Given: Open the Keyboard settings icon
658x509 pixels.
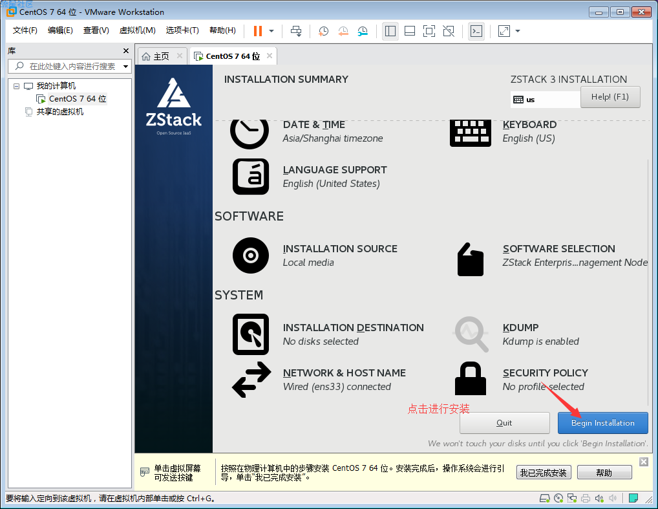Looking at the screenshot, I should (471, 133).
